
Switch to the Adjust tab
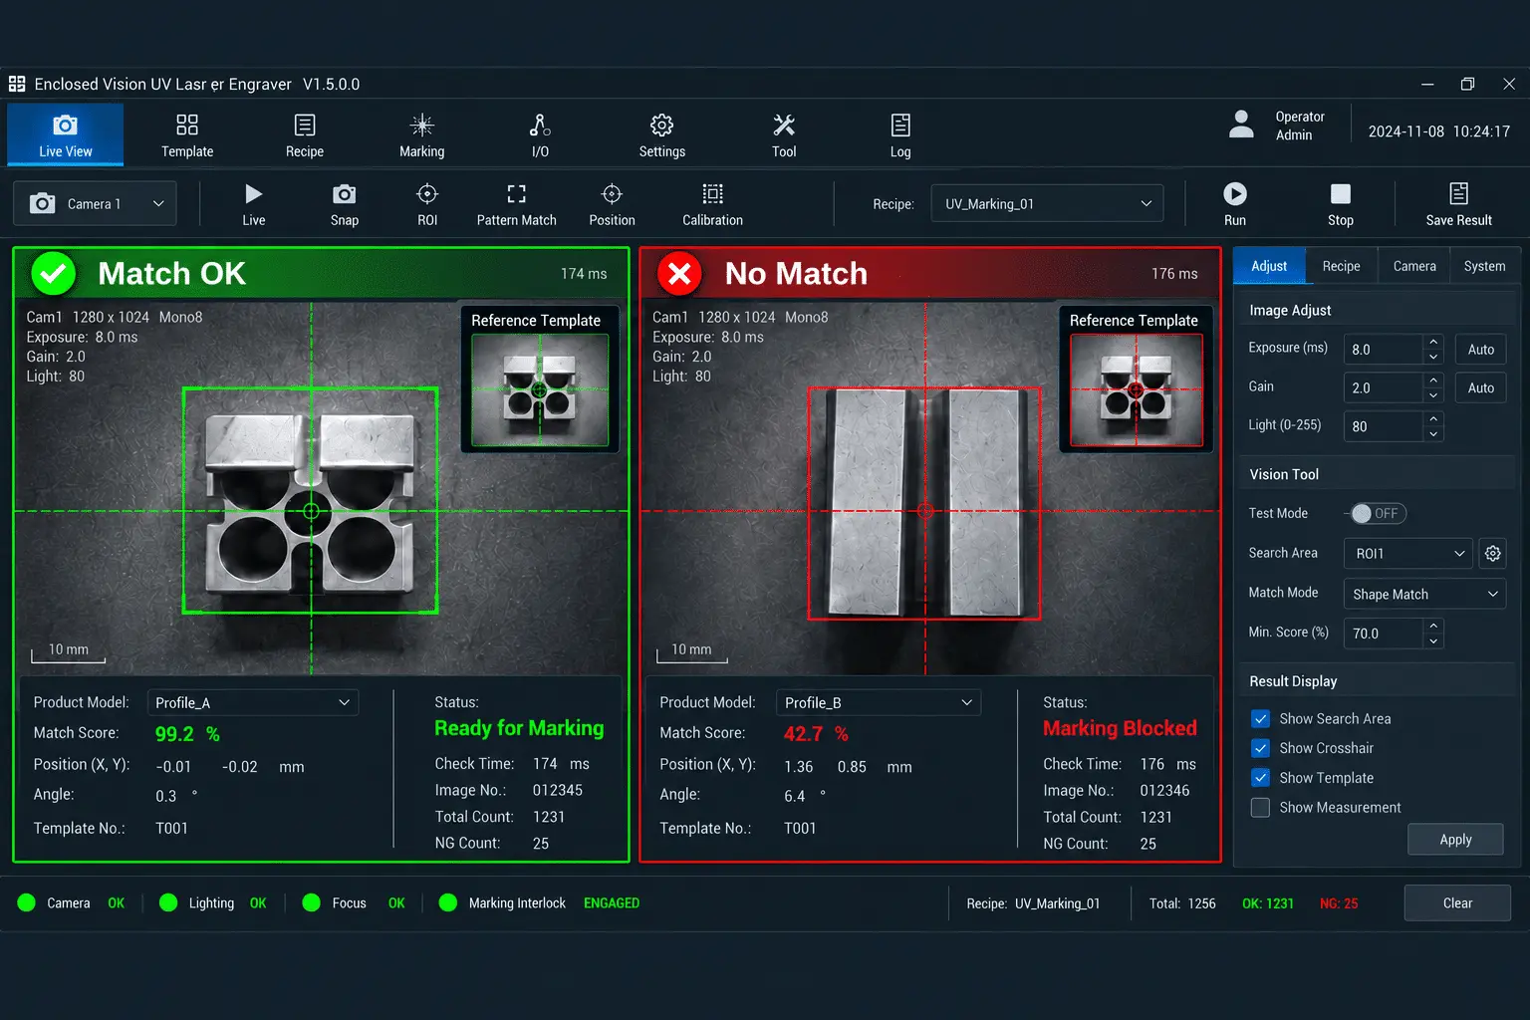pyautogui.click(x=1269, y=266)
